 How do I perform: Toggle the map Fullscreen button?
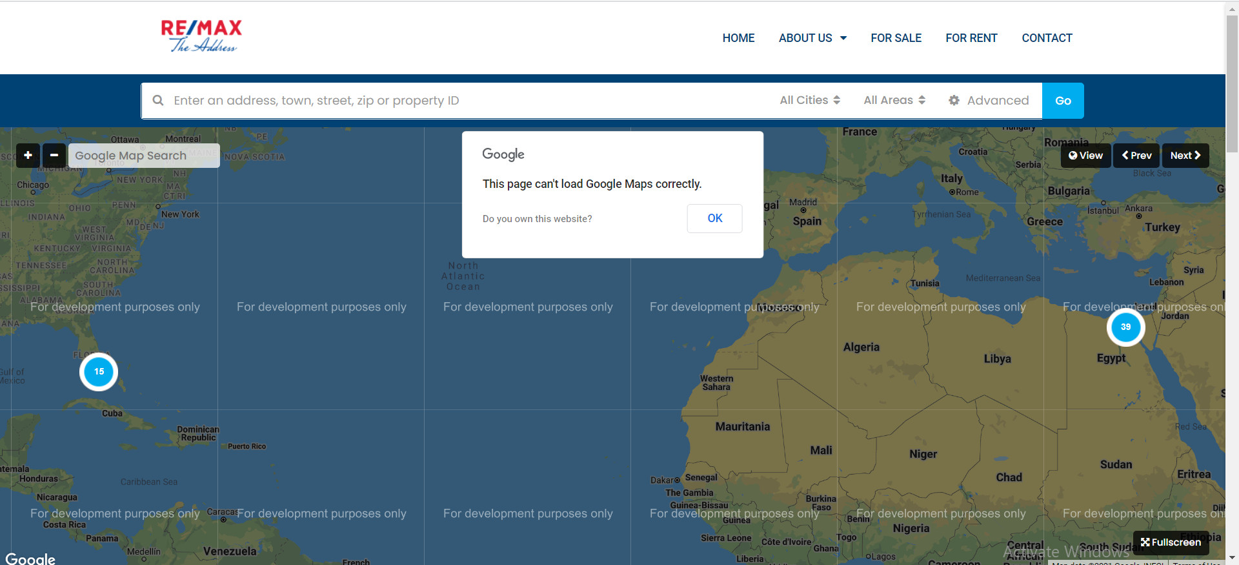(x=1171, y=542)
